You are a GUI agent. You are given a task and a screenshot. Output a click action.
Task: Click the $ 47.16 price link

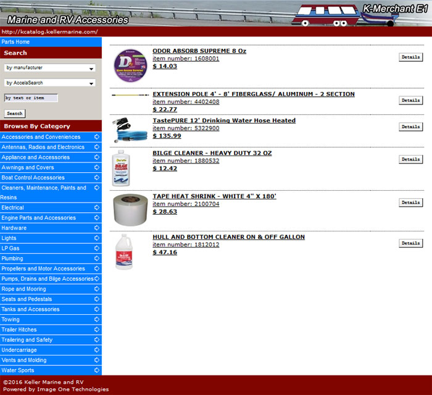coord(165,252)
